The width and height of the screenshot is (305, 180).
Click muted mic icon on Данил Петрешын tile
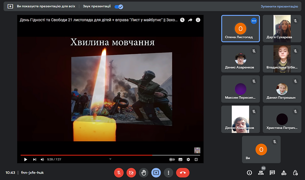coord(295,81)
